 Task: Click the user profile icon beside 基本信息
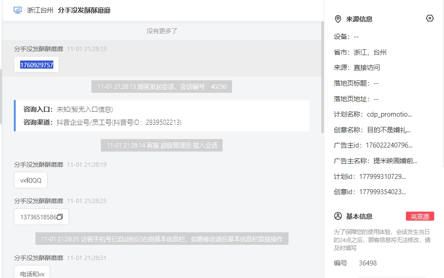click(x=338, y=216)
